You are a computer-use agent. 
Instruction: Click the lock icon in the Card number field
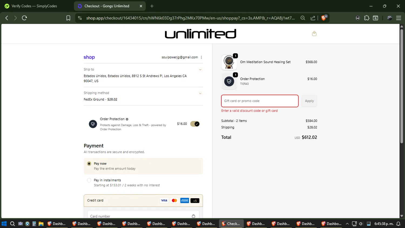pyautogui.click(x=193, y=216)
